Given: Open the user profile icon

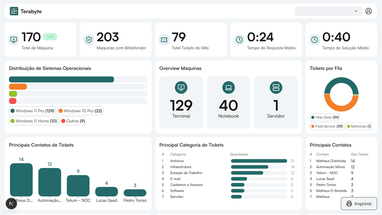Looking at the screenshot, I should (368, 11).
